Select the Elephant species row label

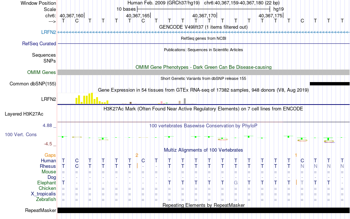[46, 183]
